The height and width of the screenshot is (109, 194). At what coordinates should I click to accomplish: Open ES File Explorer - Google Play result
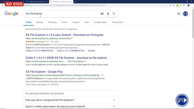click(44, 72)
